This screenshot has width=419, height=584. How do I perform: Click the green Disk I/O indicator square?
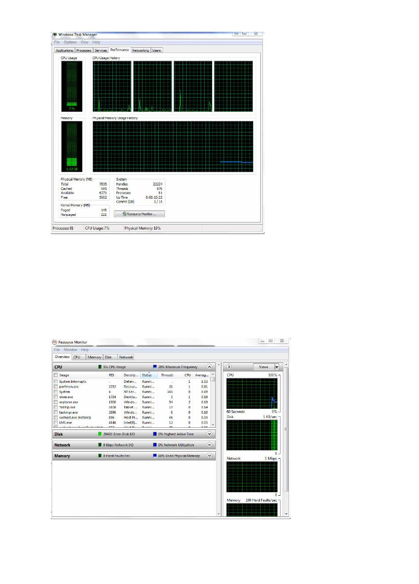pyautogui.click(x=100, y=434)
